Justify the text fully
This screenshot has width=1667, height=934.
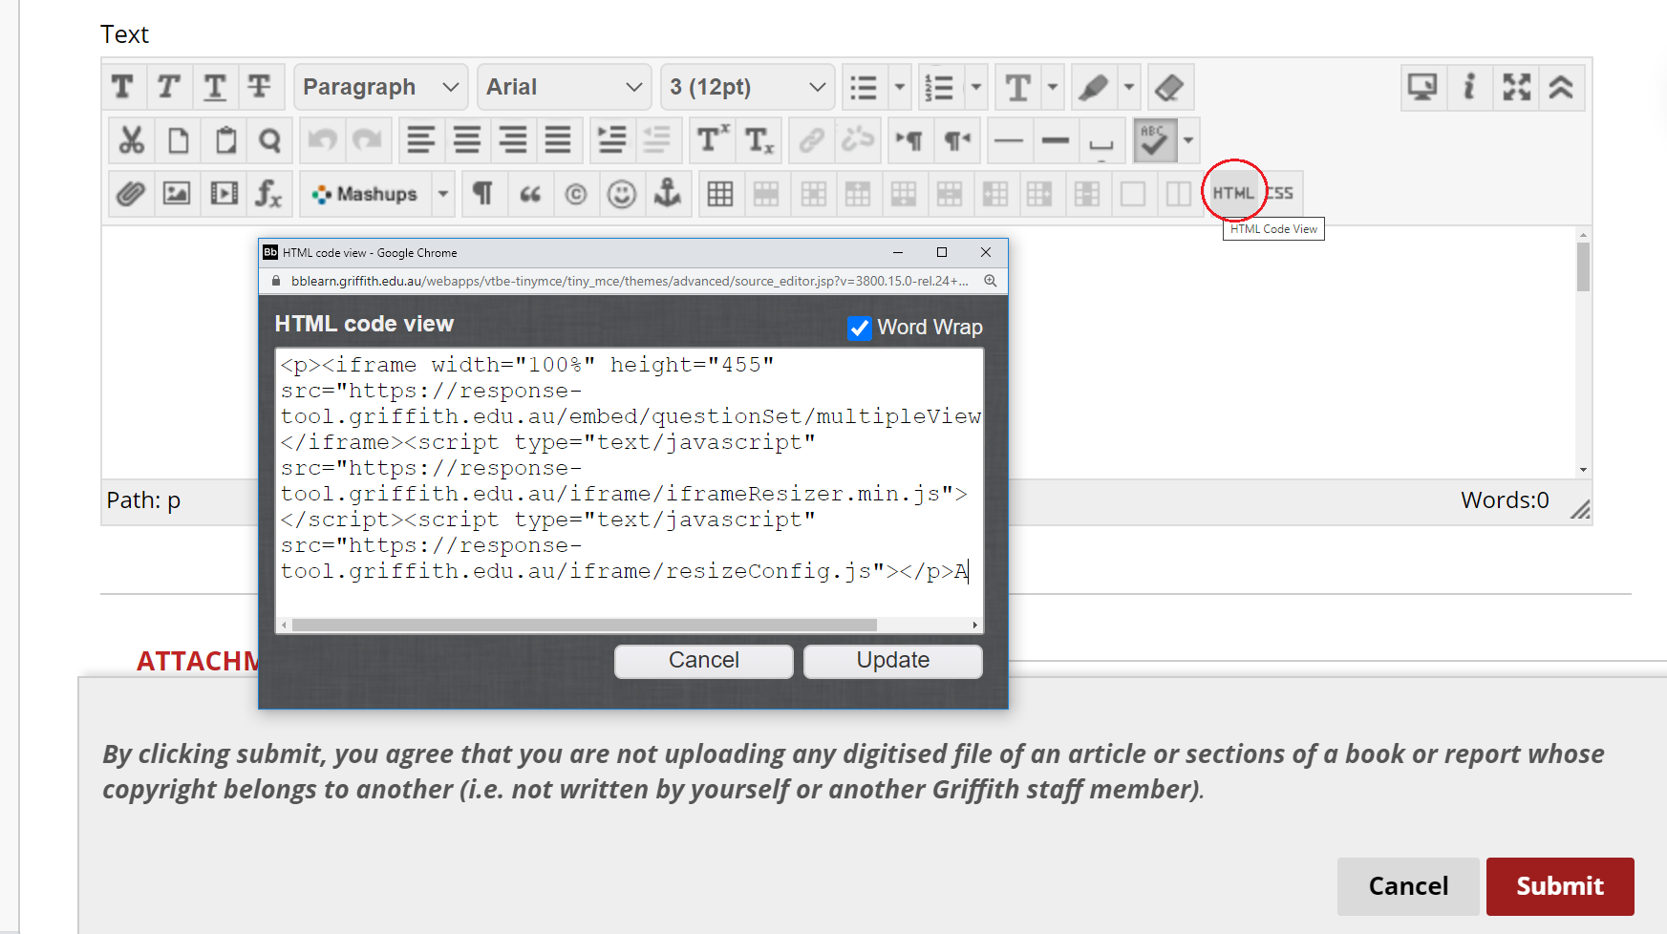(x=559, y=140)
